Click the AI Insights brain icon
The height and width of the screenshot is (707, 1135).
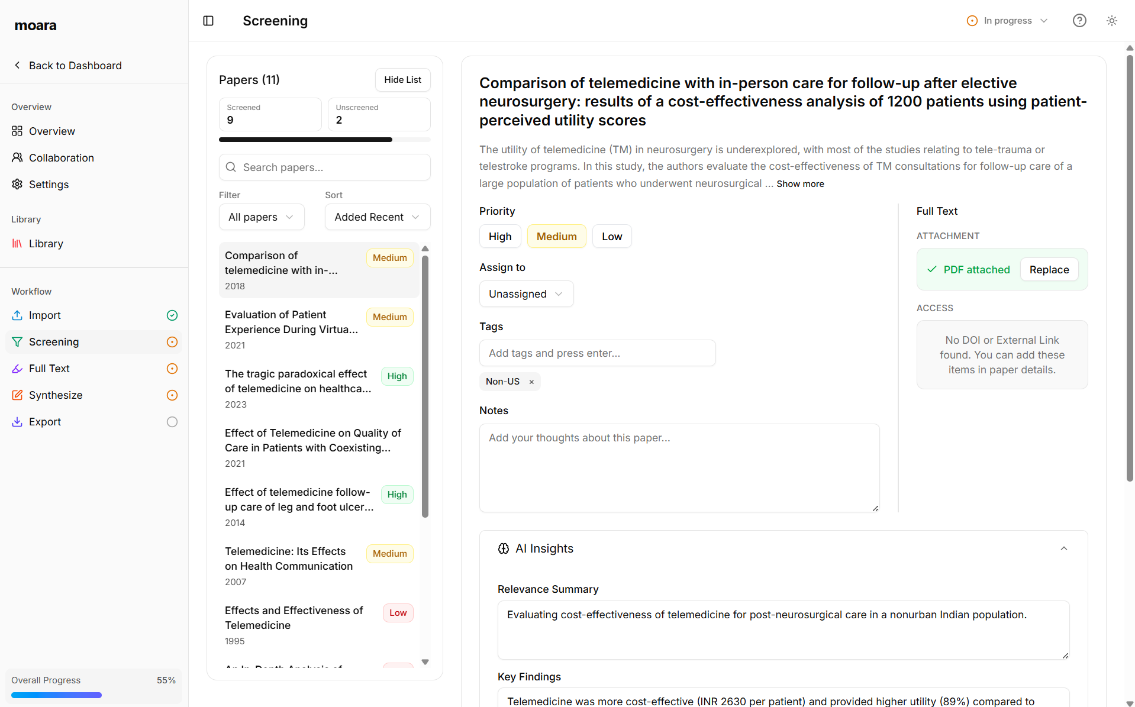504,548
